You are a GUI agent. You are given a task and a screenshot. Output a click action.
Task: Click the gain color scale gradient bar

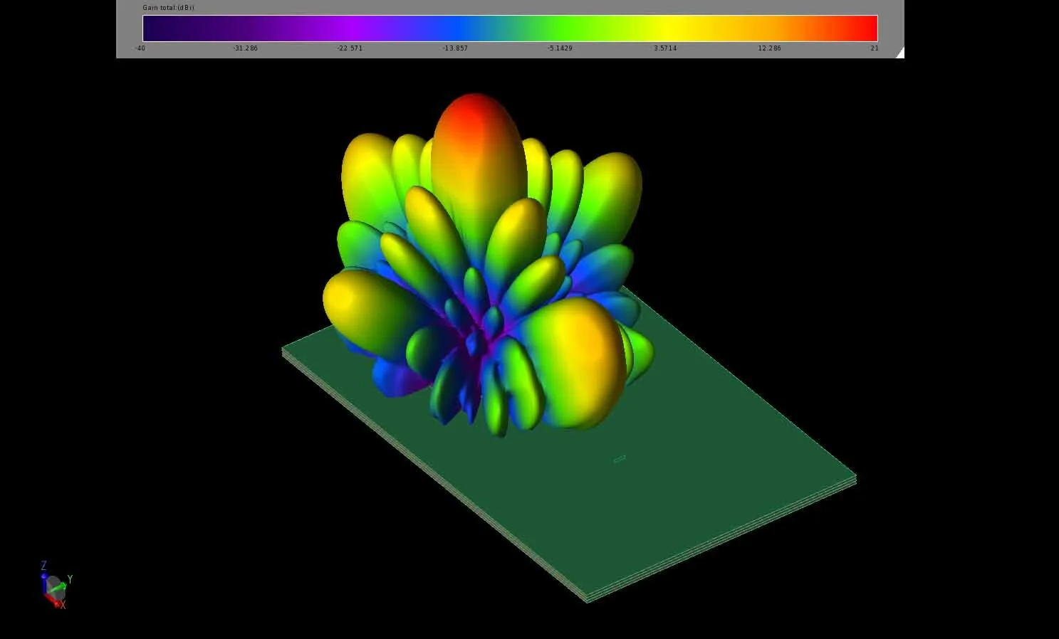510,28
